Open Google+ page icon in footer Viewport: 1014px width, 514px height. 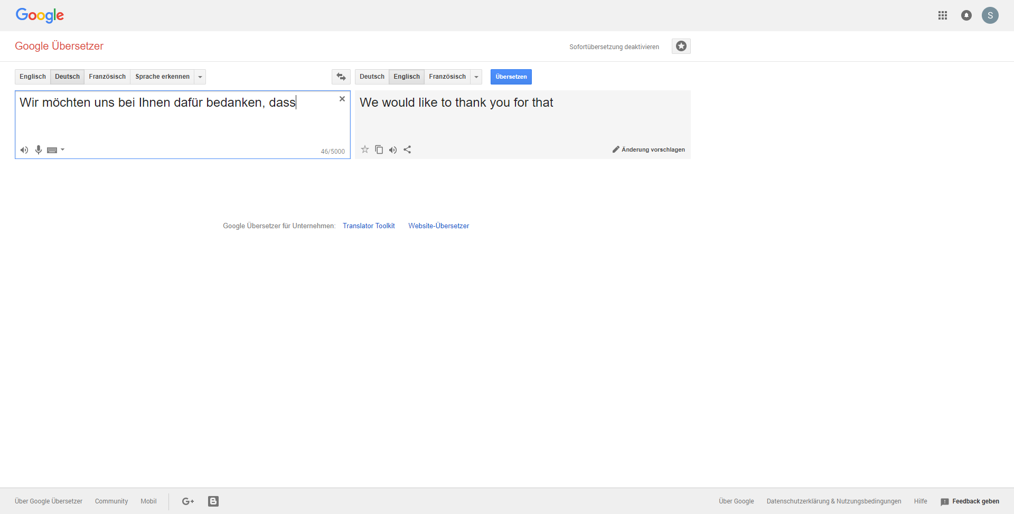click(188, 501)
